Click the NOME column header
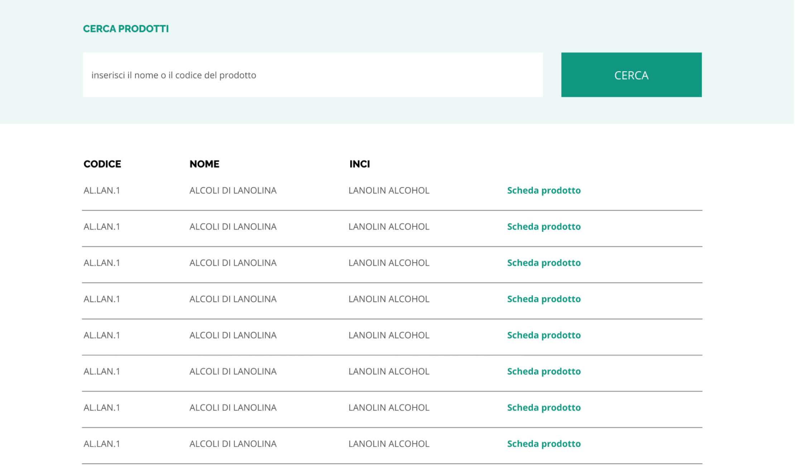795x465 pixels. (x=204, y=164)
